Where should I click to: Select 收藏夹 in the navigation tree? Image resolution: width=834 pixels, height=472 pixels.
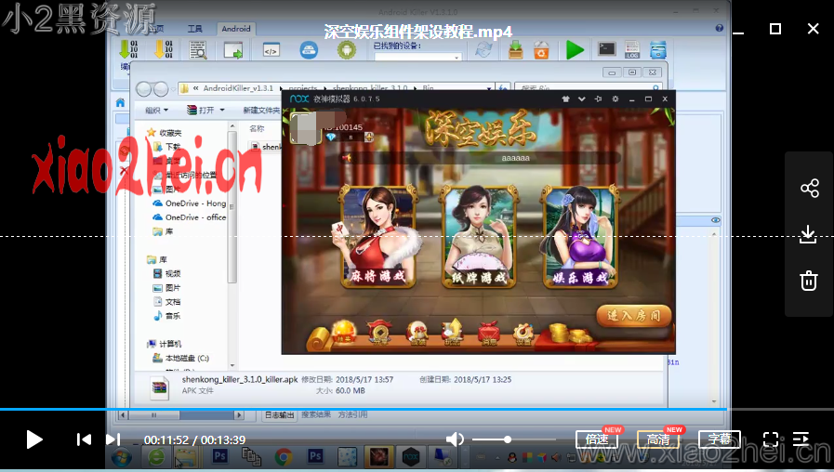pos(170,133)
